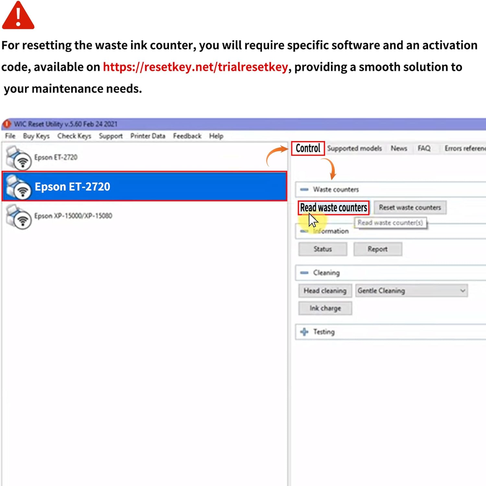Viewport: 486px width, 486px height.
Task: Open the File menu
Action: pos(10,136)
